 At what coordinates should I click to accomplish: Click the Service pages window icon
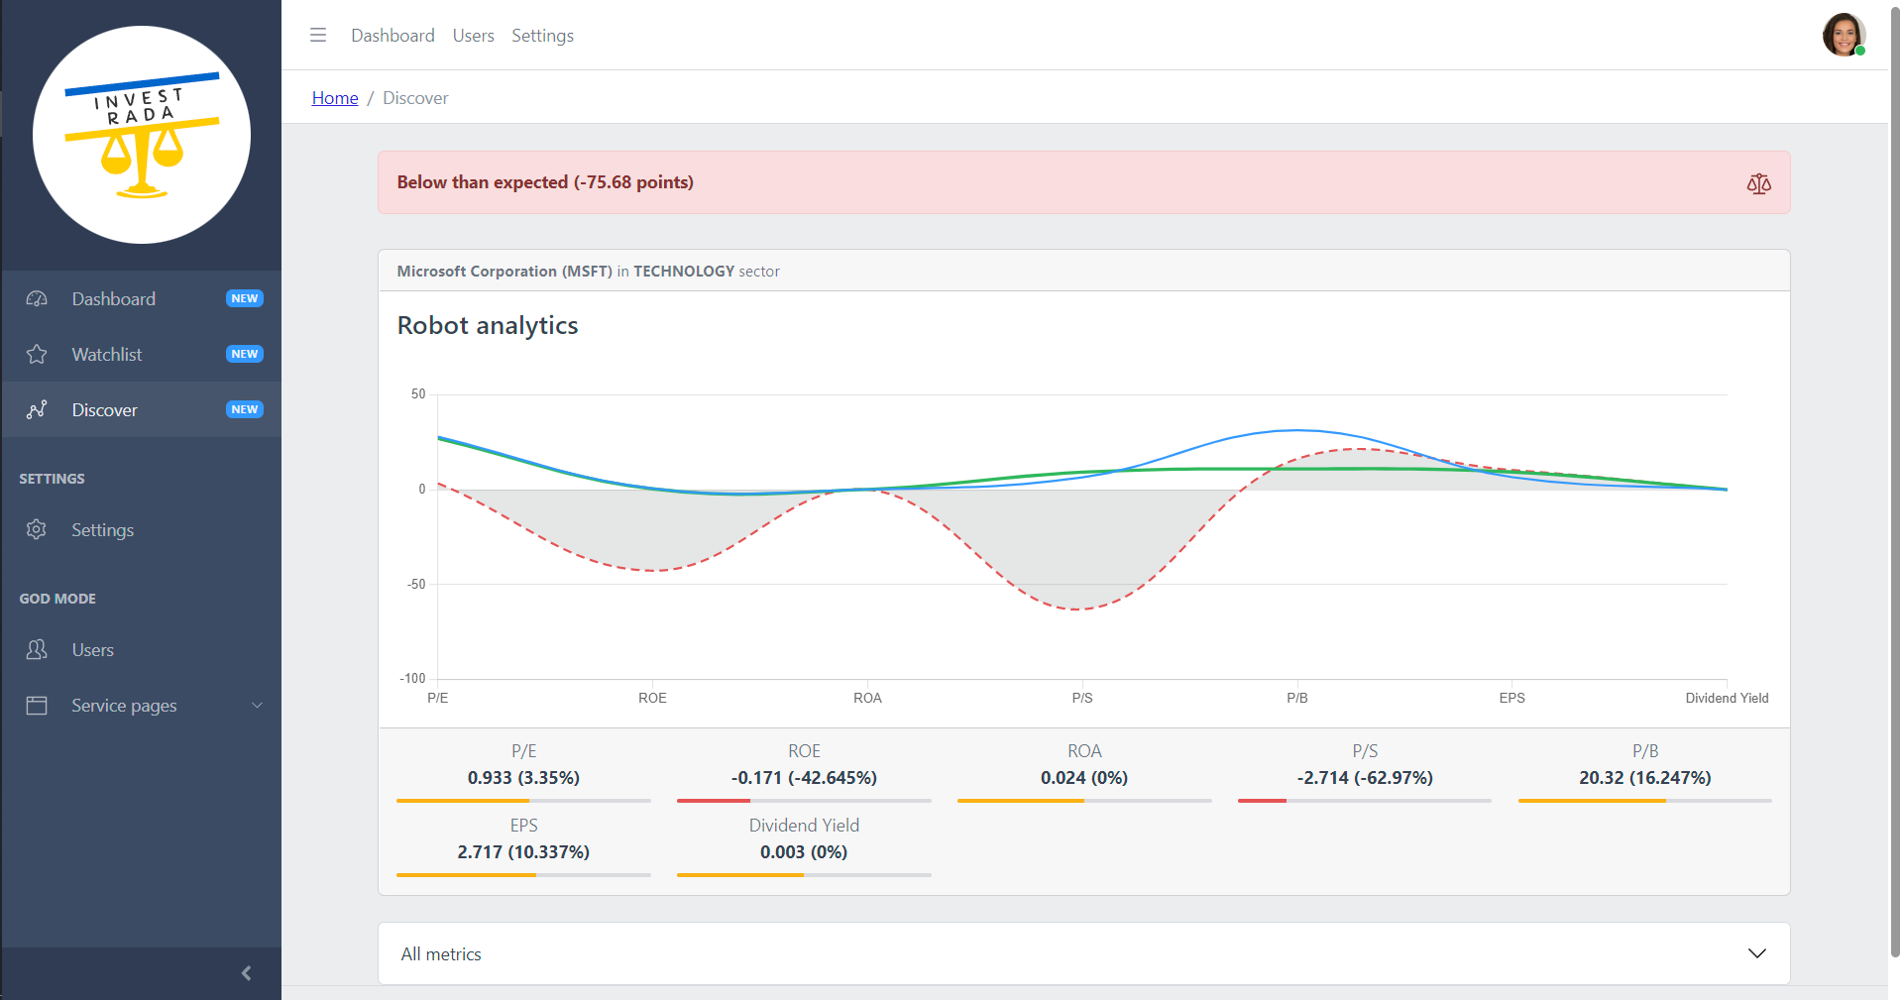pyautogui.click(x=37, y=706)
